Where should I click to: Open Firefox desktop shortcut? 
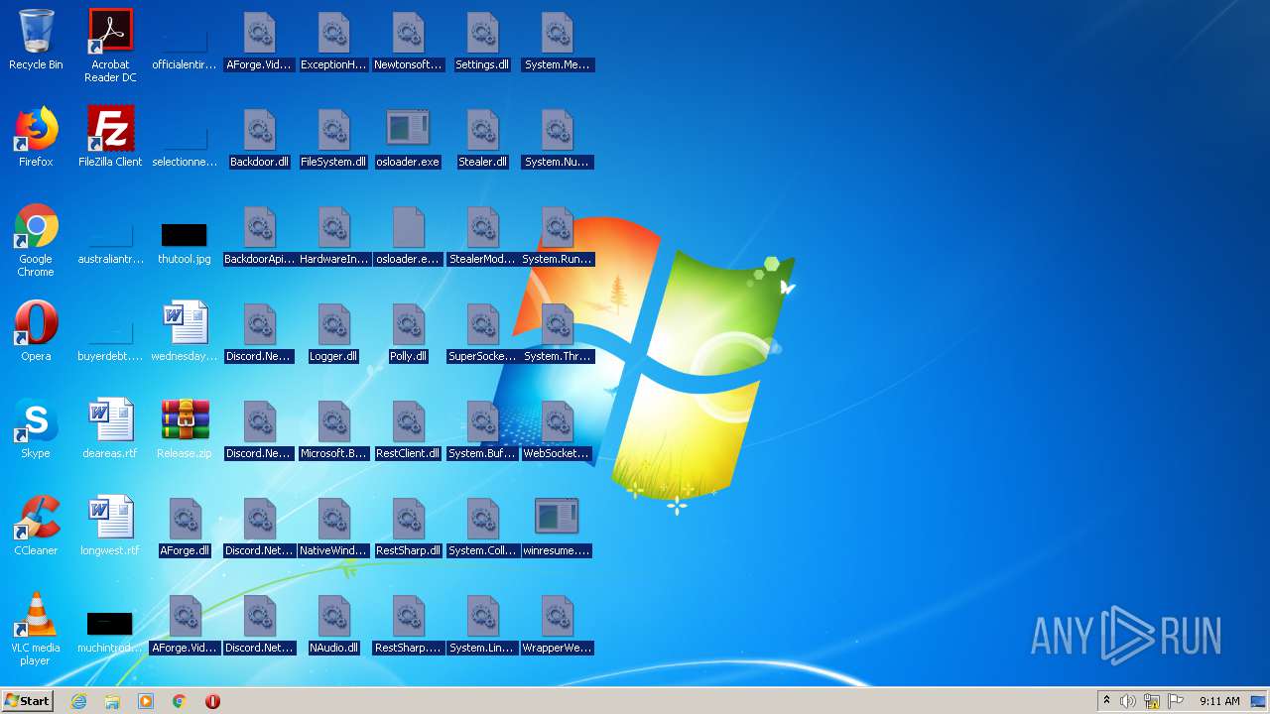[x=36, y=137]
